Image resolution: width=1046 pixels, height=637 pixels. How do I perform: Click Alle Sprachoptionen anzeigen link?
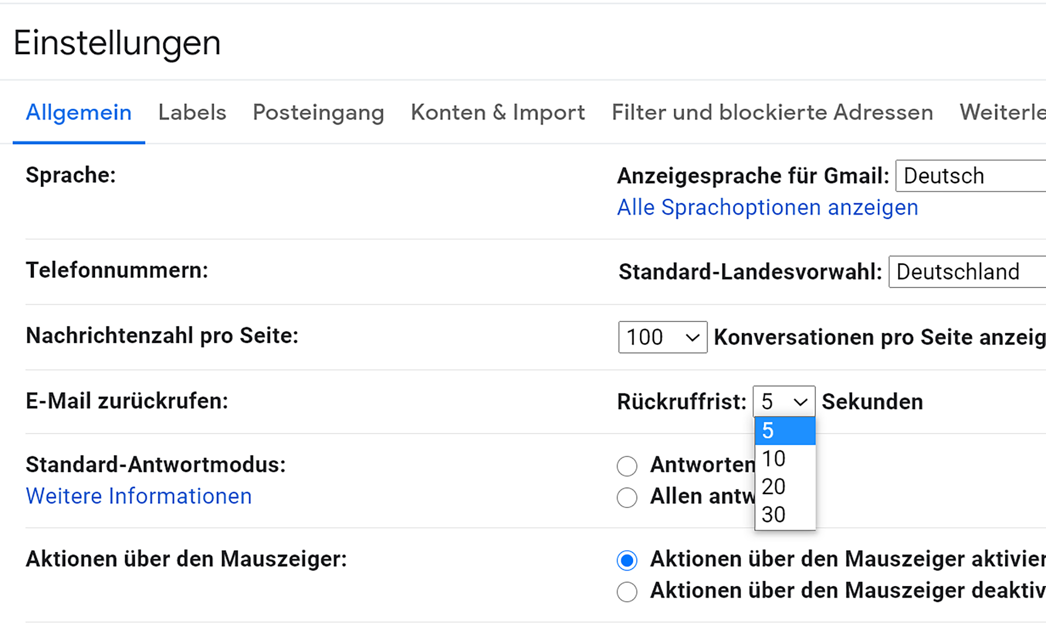(767, 208)
